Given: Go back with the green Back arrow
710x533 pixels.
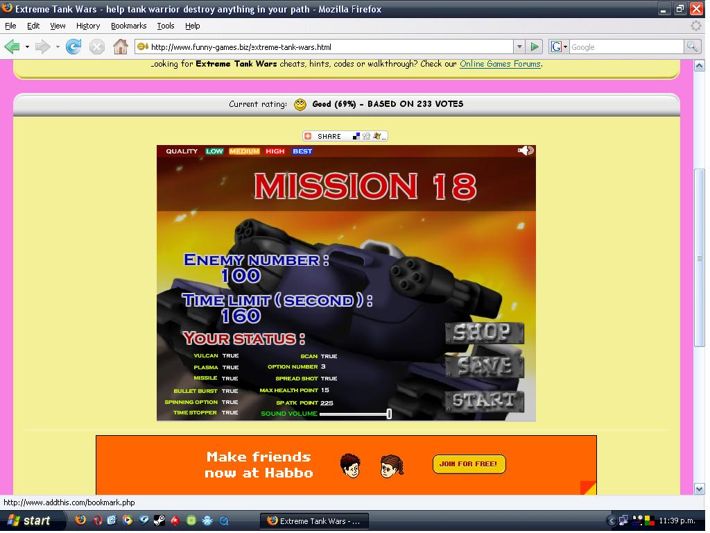Looking at the screenshot, I should [x=12, y=46].
